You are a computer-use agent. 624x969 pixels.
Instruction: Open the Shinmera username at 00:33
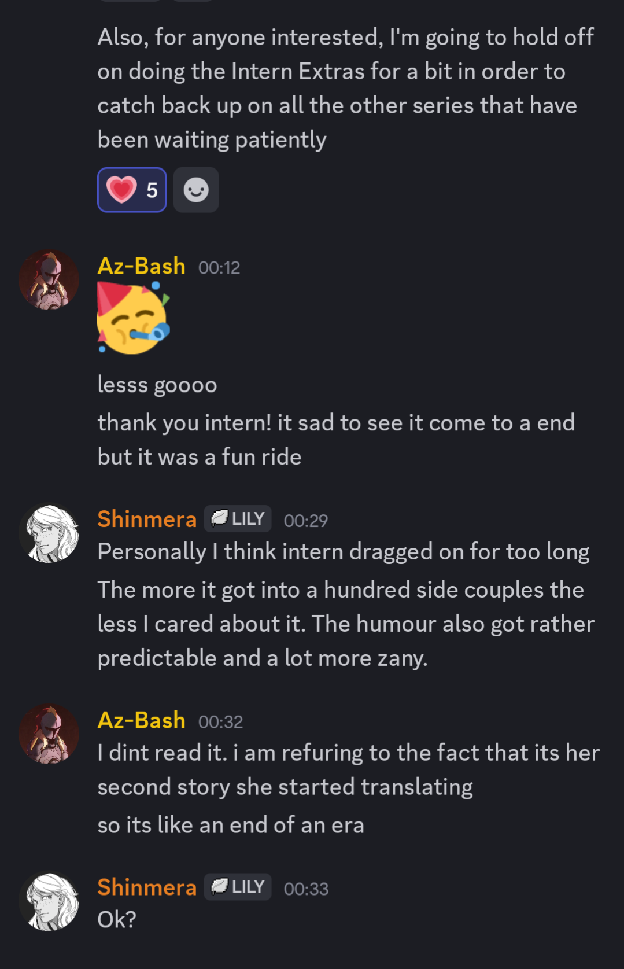pos(147,887)
